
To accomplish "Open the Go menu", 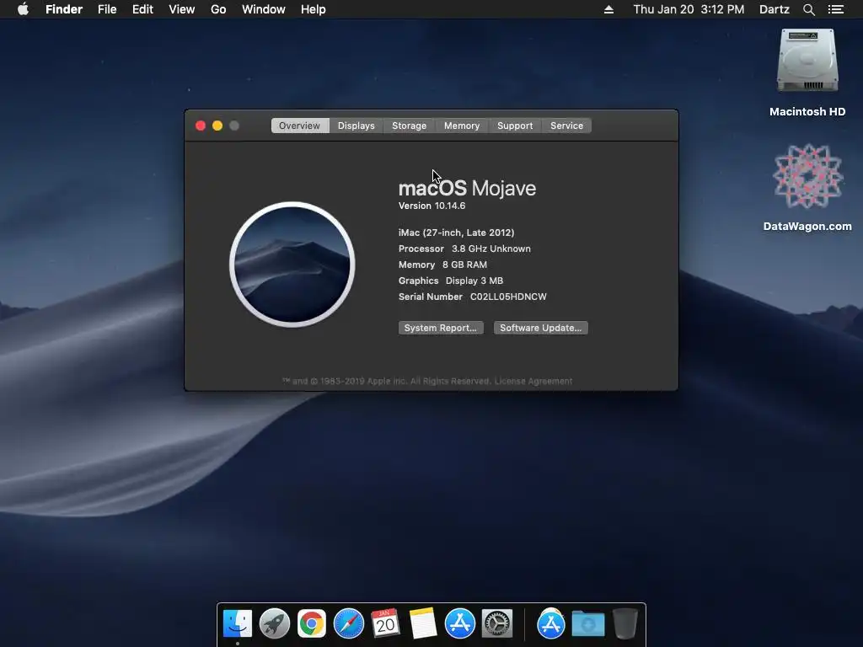I will [218, 9].
